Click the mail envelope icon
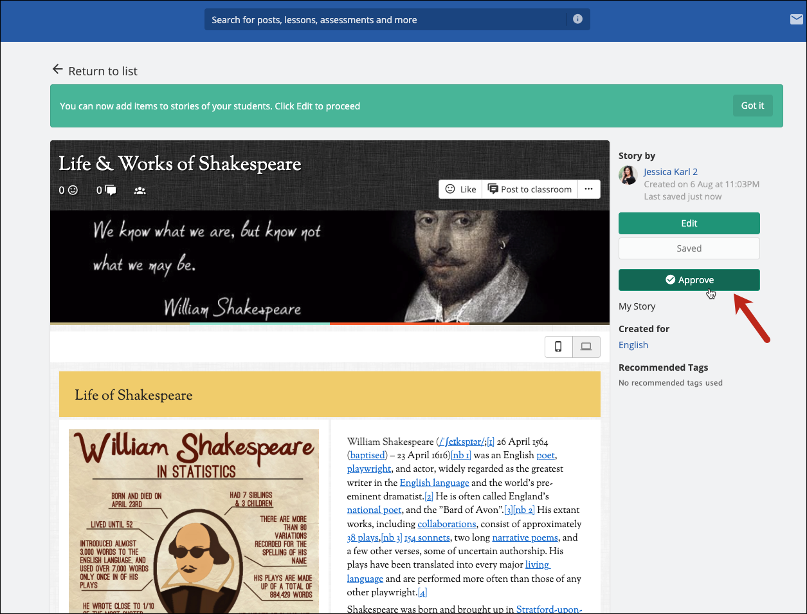Viewport: 807px width, 614px height. pos(796,19)
